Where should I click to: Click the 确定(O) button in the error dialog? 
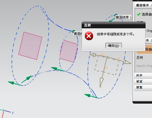(114, 45)
